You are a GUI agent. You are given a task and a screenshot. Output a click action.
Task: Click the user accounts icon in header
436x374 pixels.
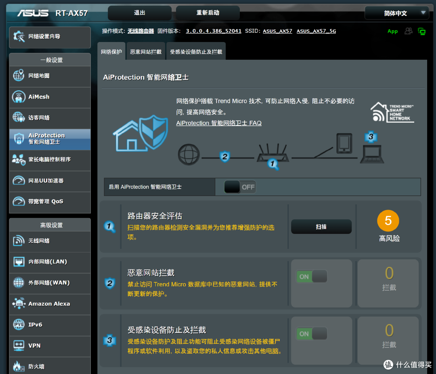(x=408, y=31)
